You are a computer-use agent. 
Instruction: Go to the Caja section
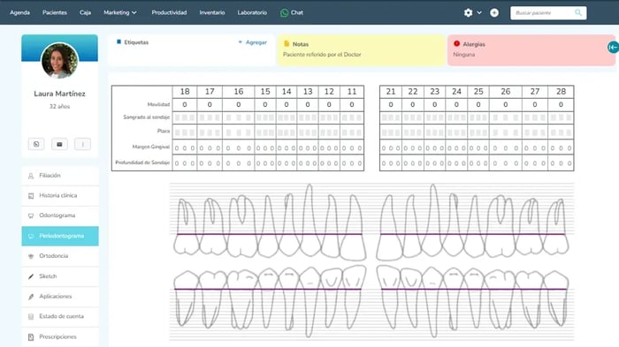point(85,12)
